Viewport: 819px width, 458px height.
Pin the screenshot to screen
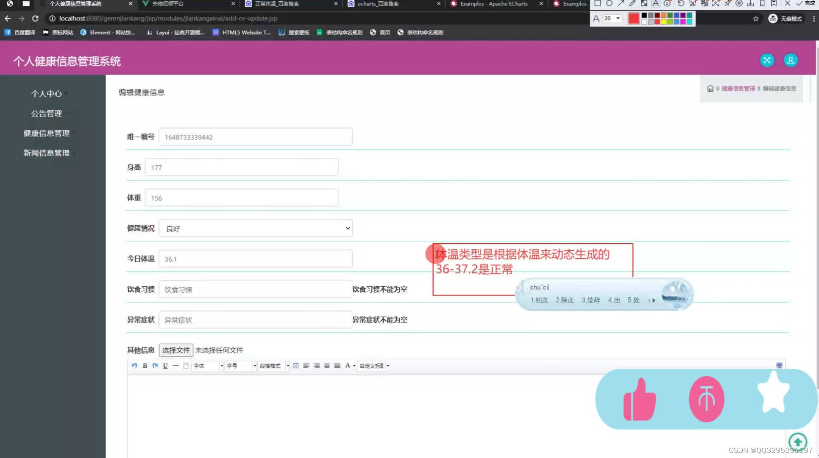coord(727,3)
